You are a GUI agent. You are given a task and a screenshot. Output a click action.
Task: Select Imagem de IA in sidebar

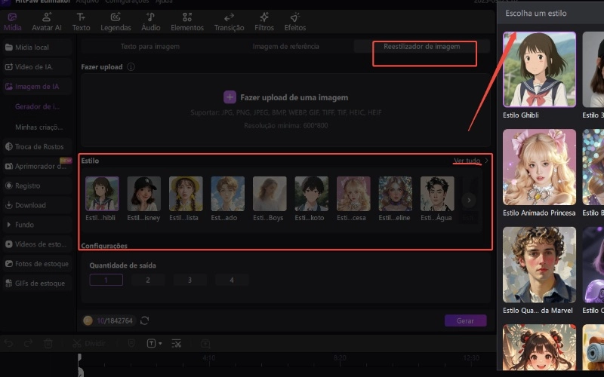pos(36,87)
